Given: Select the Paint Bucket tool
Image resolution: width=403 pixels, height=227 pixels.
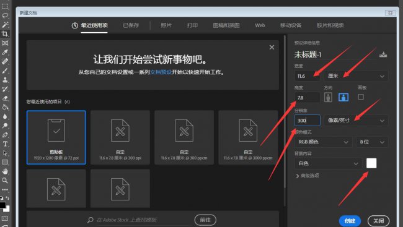Looking at the screenshot, I should (x=5, y=107).
